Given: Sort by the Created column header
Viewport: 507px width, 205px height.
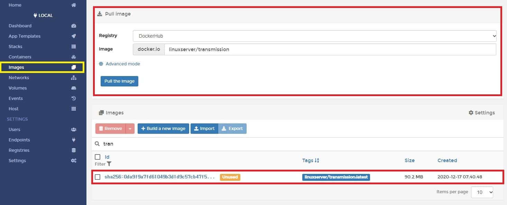Looking at the screenshot, I should pyautogui.click(x=447, y=160).
